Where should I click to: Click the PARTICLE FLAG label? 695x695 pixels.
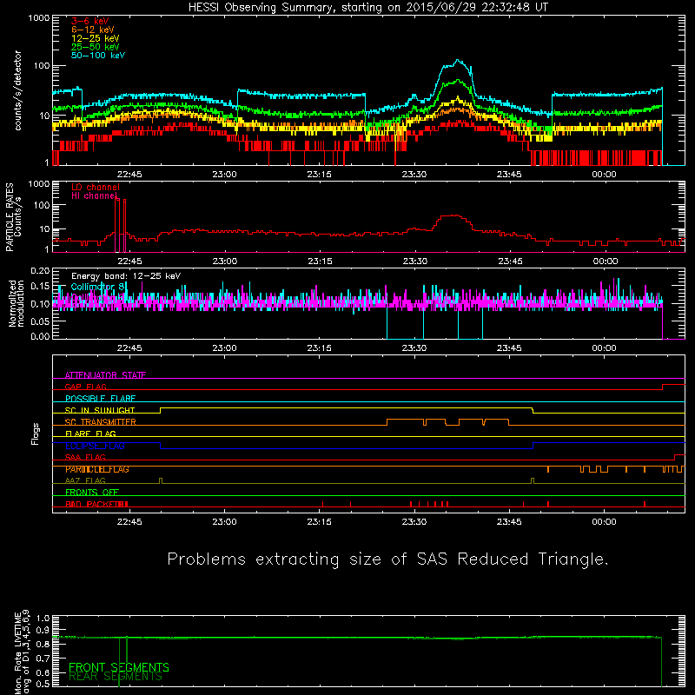97,469
